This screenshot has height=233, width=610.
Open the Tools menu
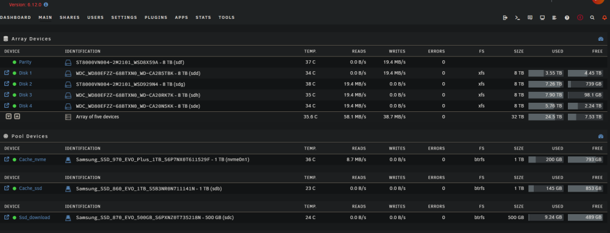226,18
